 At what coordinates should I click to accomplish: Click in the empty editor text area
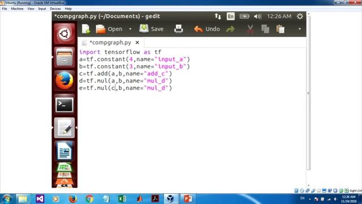192,139
